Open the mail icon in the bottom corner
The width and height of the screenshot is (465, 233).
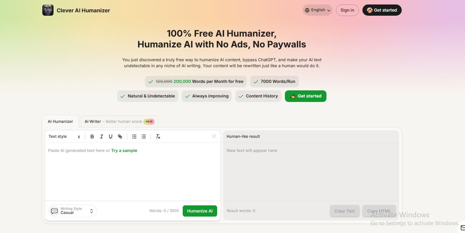click(x=462, y=227)
